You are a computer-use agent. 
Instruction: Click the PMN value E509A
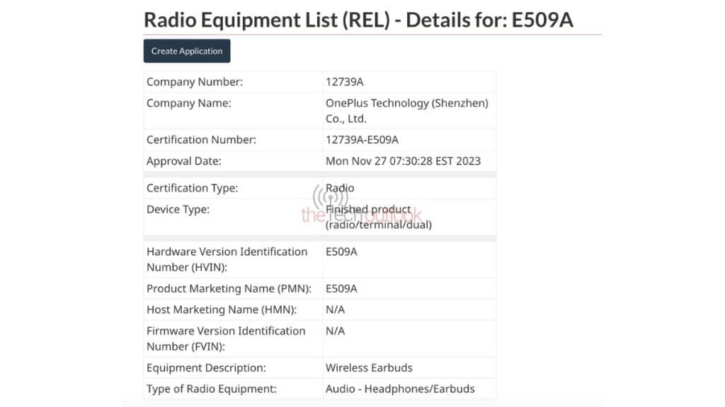tap(341, 289)
